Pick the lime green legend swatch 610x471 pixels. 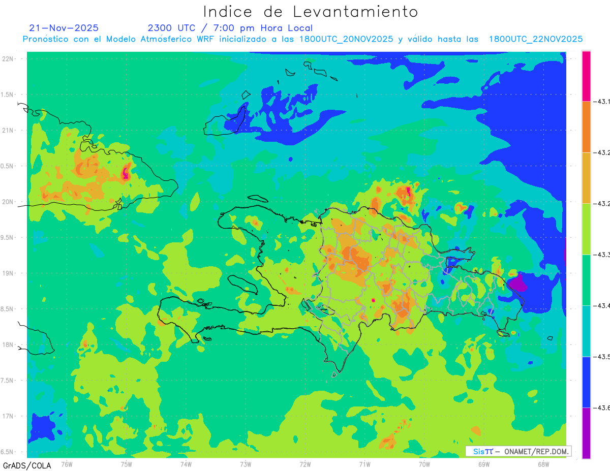(x=586, y=229)
